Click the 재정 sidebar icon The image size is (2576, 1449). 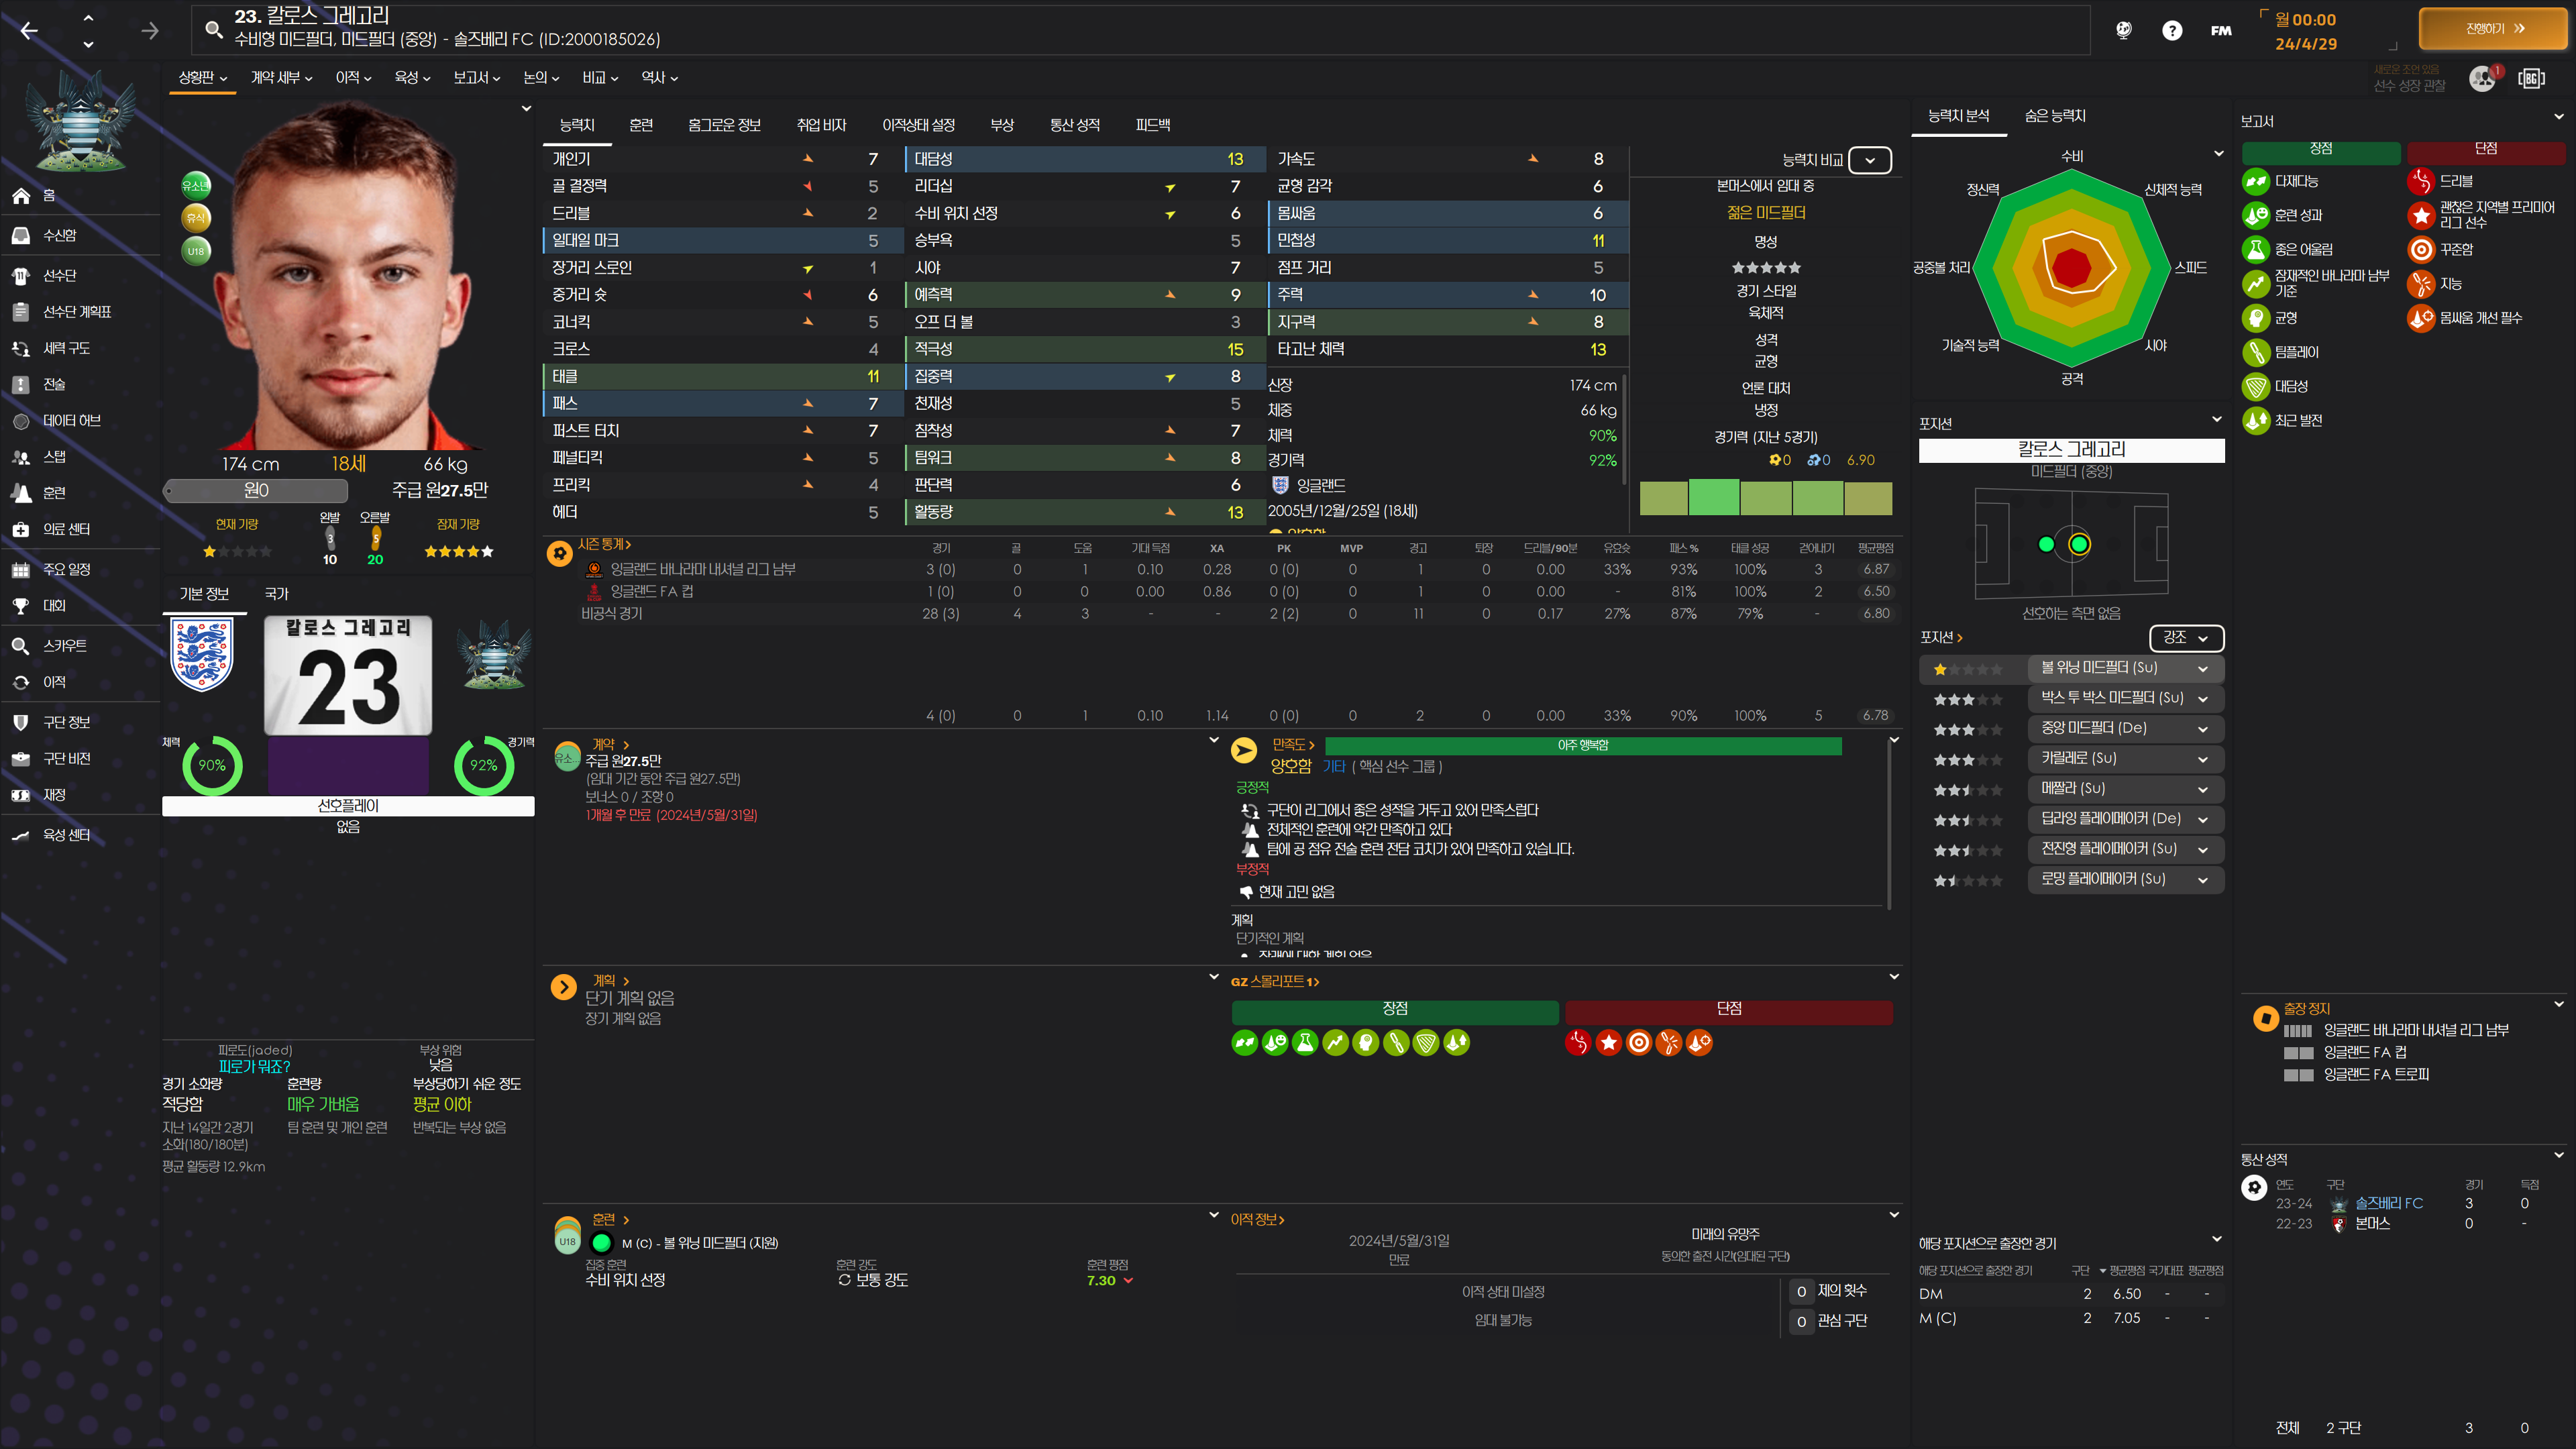click(x=21, y=795)
